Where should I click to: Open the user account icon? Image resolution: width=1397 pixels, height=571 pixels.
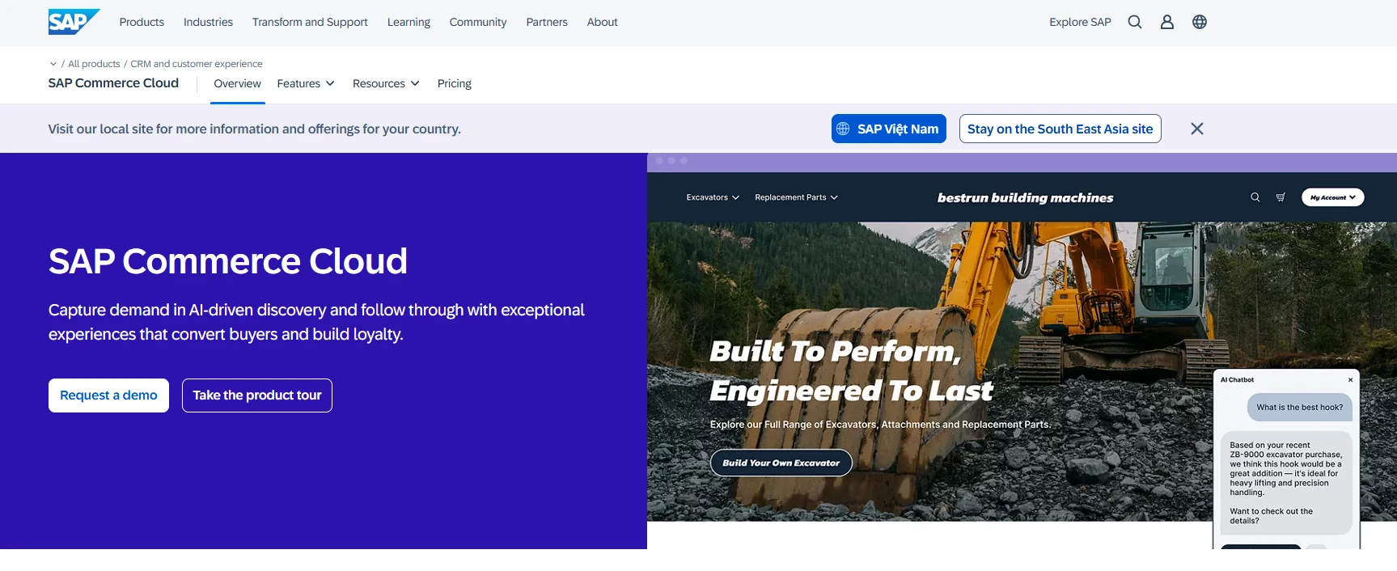[x=1167, y=22]
